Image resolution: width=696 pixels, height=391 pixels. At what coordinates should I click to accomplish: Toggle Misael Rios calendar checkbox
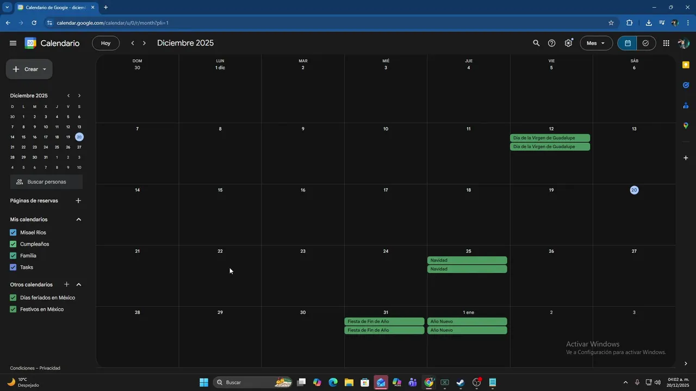click(13, 232)
